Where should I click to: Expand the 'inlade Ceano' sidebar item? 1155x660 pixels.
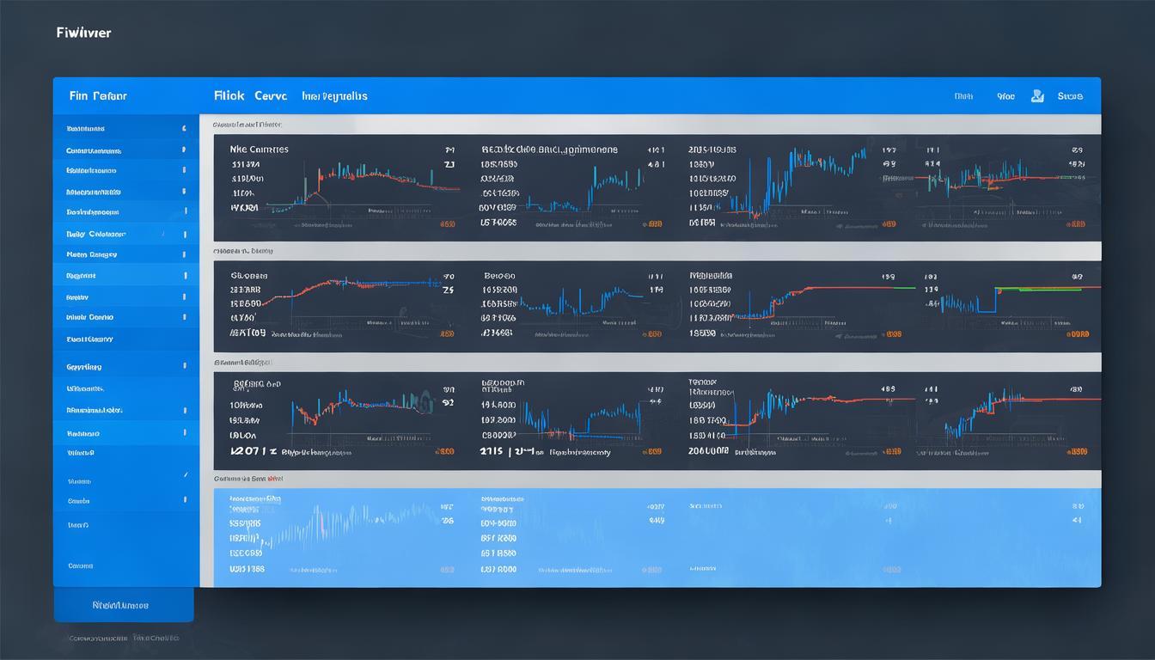pyautogui.click(x=89, y=317)
